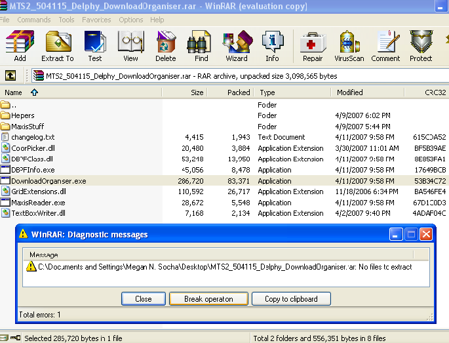Open the Commands menu
The height and width of the screenshot is (343, 449).
coord(34,20)
